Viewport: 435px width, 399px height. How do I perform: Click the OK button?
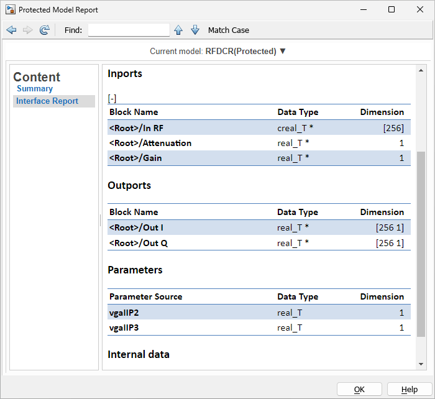(359, 389)
